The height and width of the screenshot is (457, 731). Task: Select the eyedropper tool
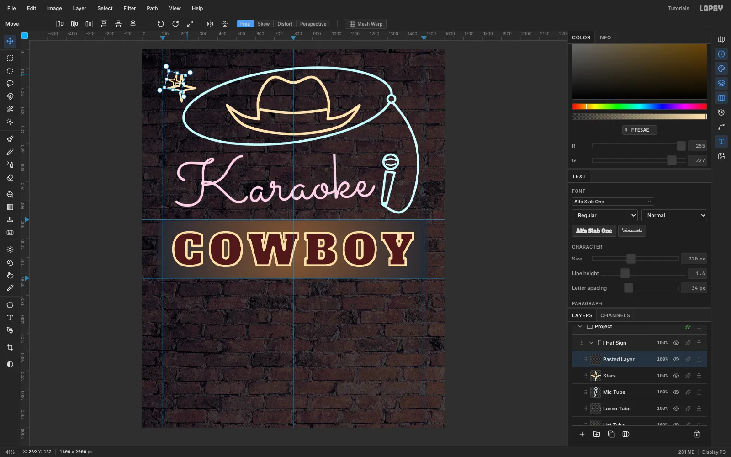pyautogui.click(x=10, y=288)
